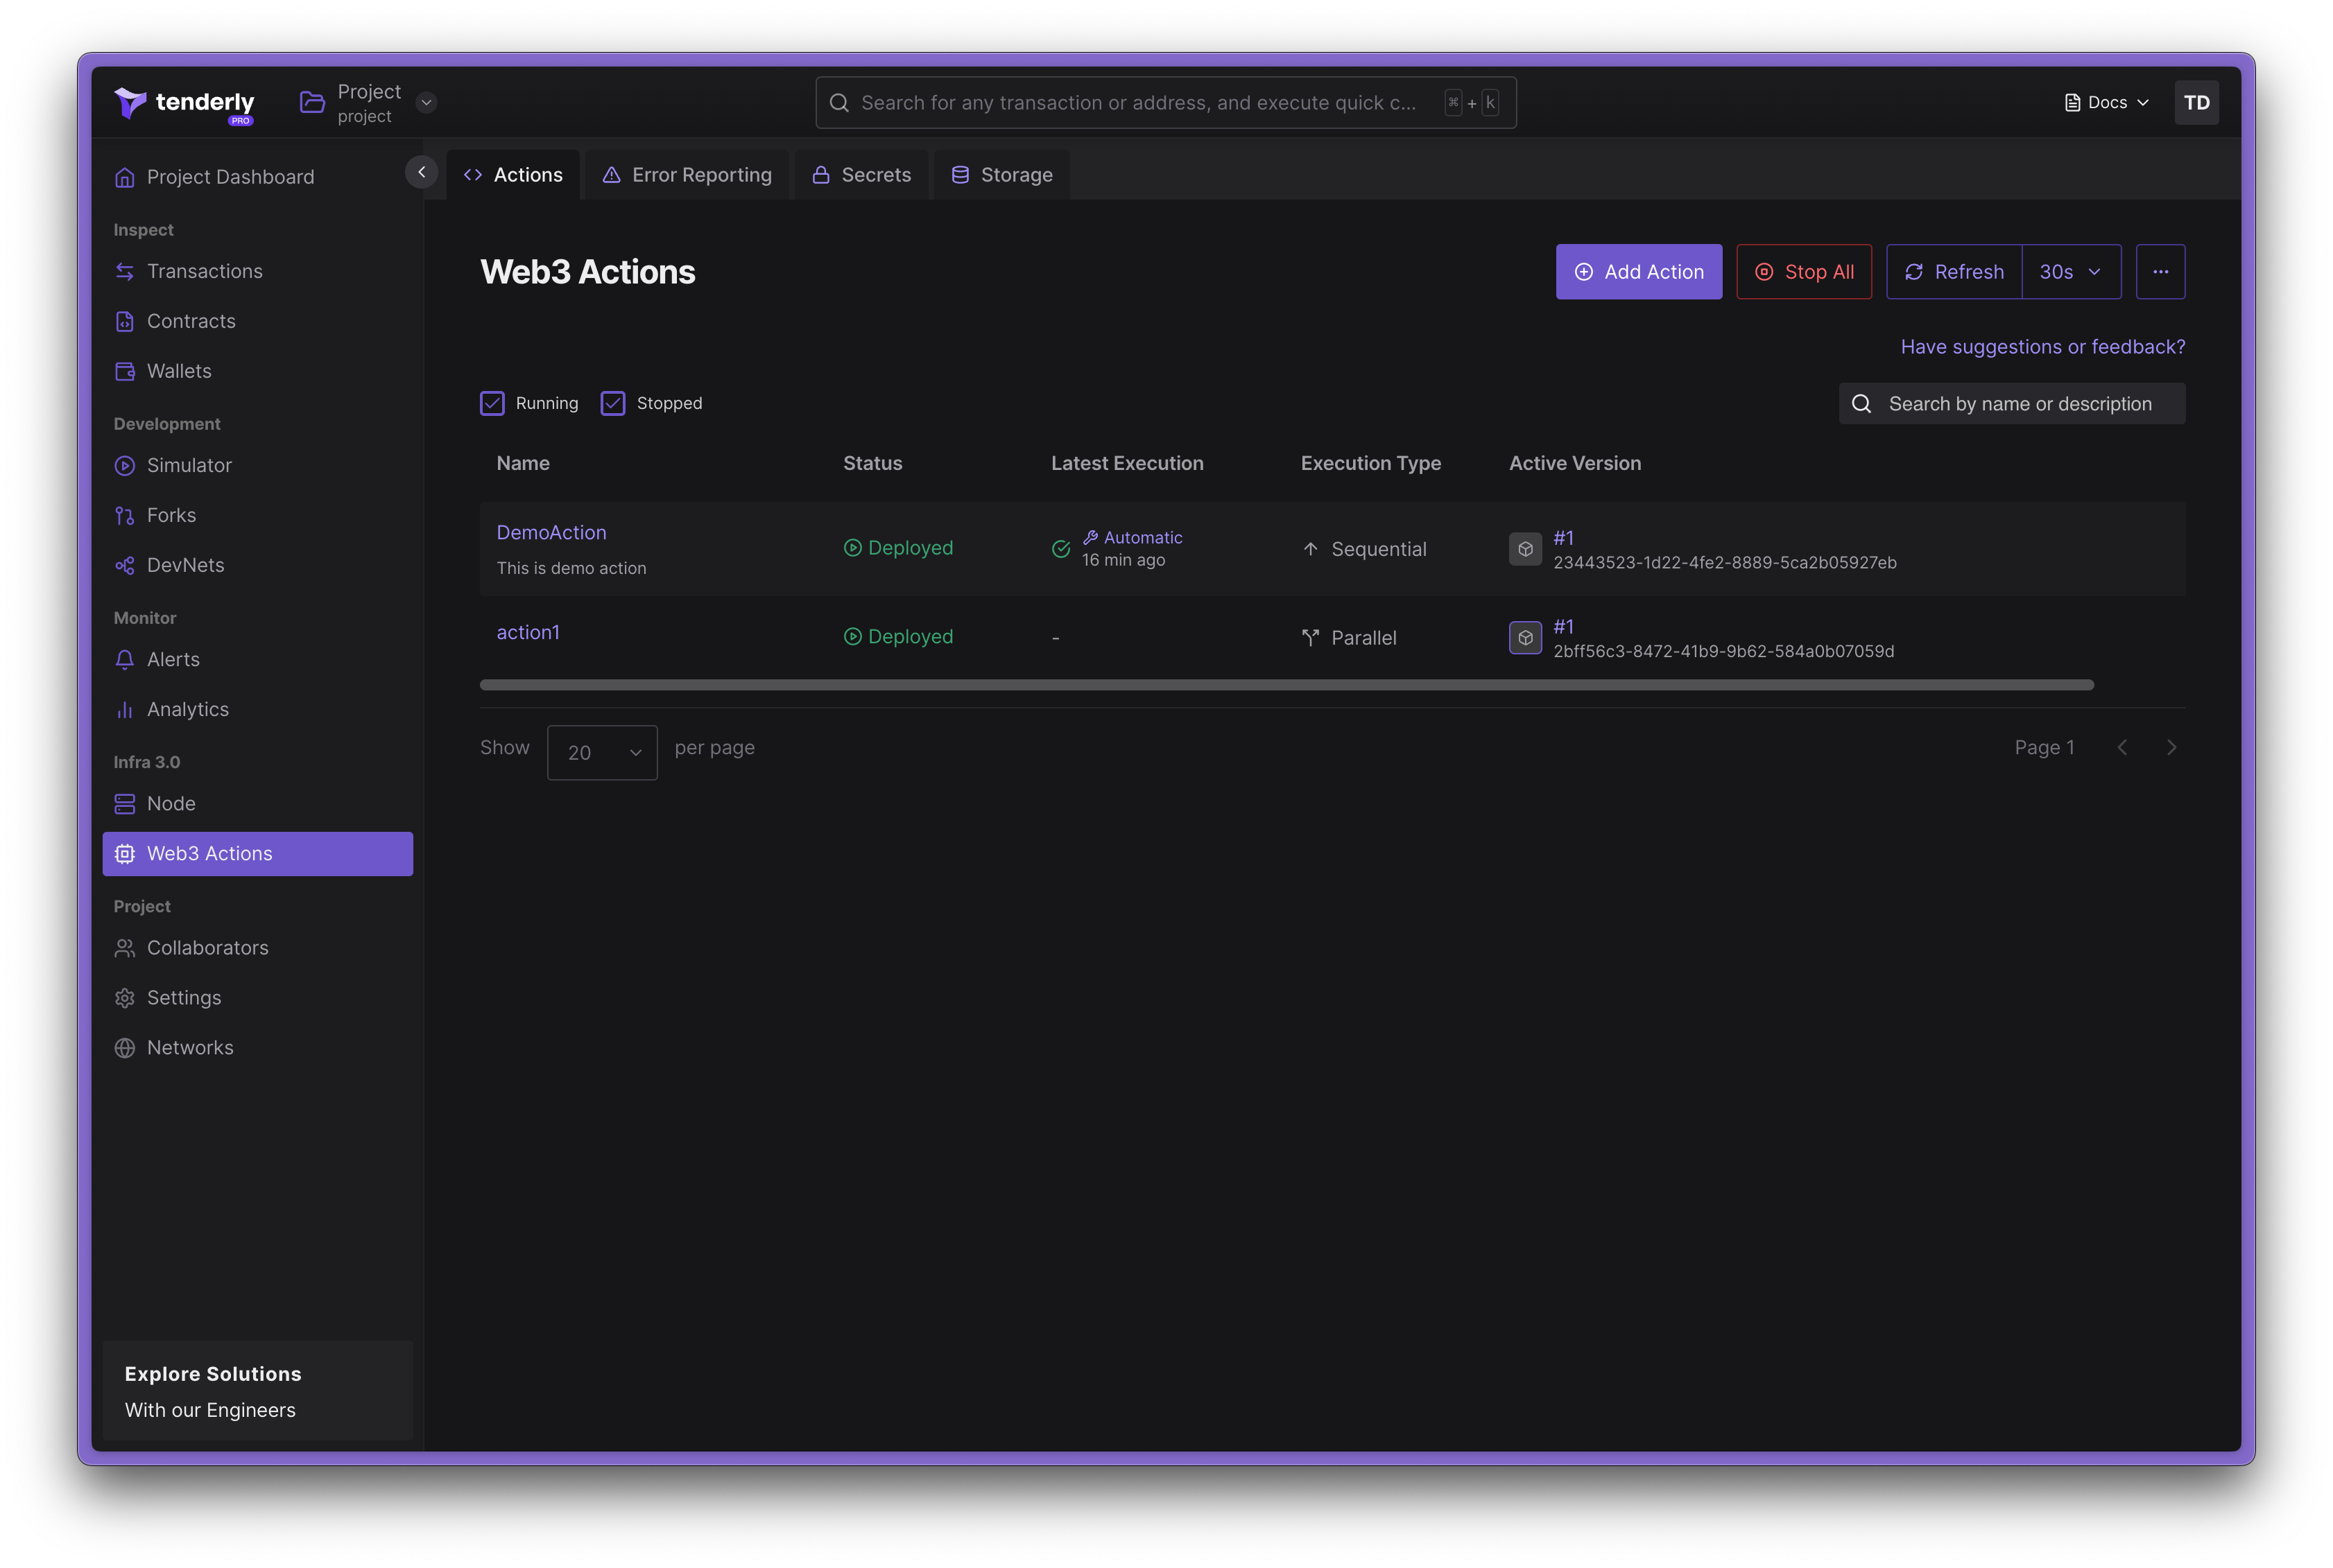Open the DemoAction link
Image resolution: width=2333 pixels, height=1568 pixels.
tap(551, 533)
